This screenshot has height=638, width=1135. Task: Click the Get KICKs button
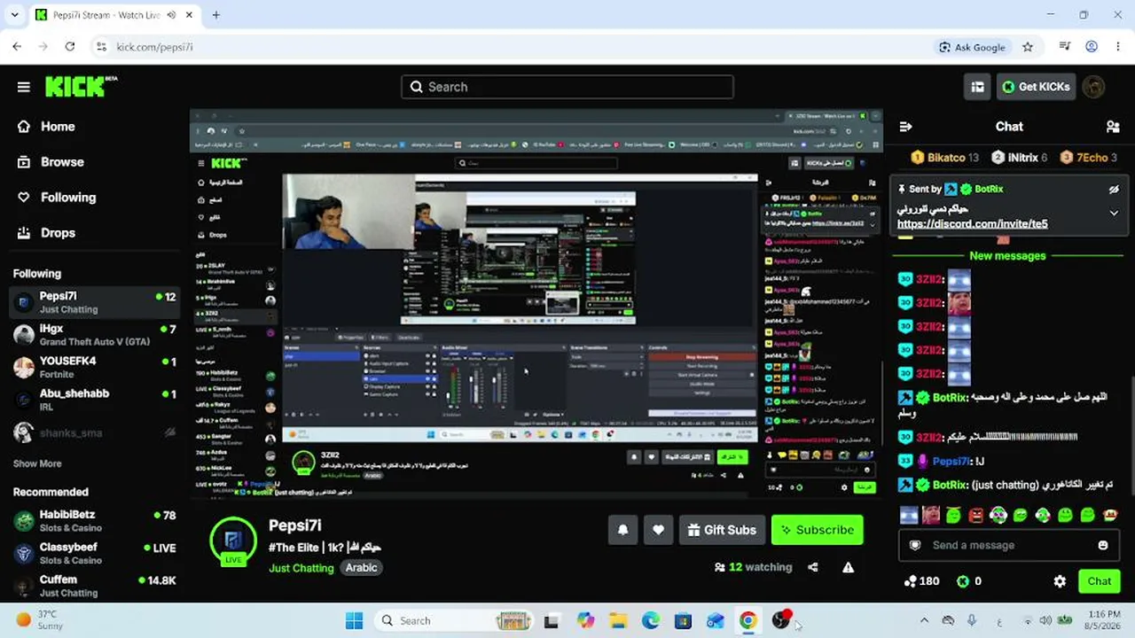point(1036,87)
